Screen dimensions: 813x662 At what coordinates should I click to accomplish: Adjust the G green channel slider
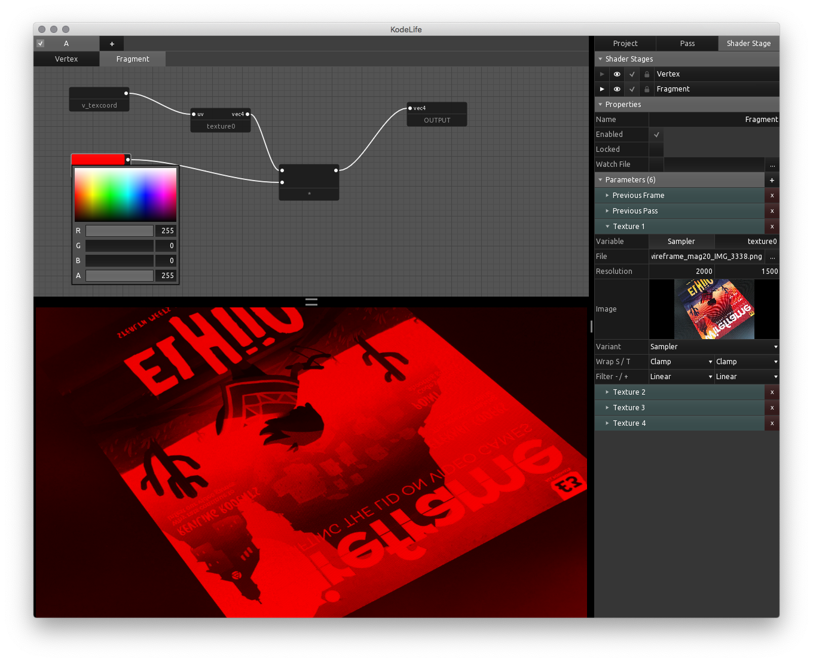coord(120,246)
